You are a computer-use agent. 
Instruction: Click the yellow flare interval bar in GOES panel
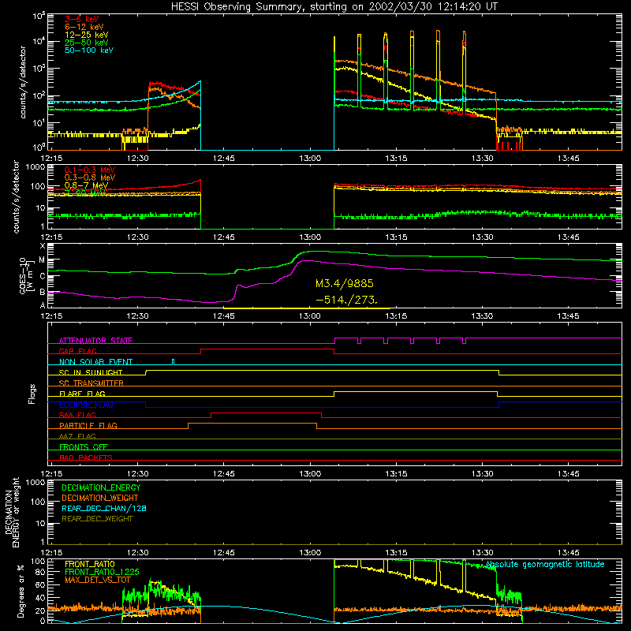coord(307,308)
